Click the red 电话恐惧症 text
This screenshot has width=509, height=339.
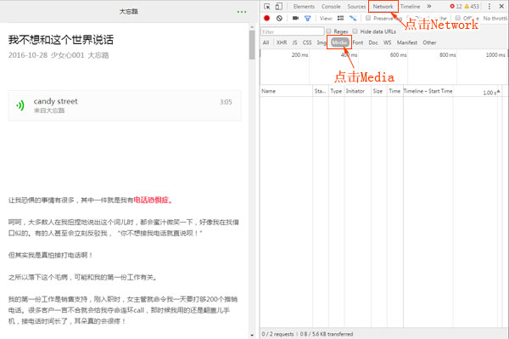[153, 201]
